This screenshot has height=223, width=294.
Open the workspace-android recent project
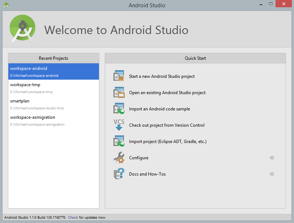54,72
